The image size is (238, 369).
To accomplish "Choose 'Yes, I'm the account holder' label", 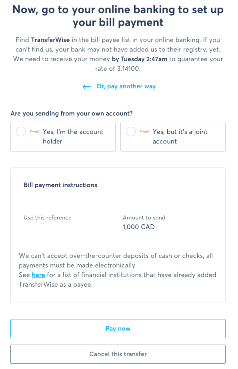I will [73, 136].
